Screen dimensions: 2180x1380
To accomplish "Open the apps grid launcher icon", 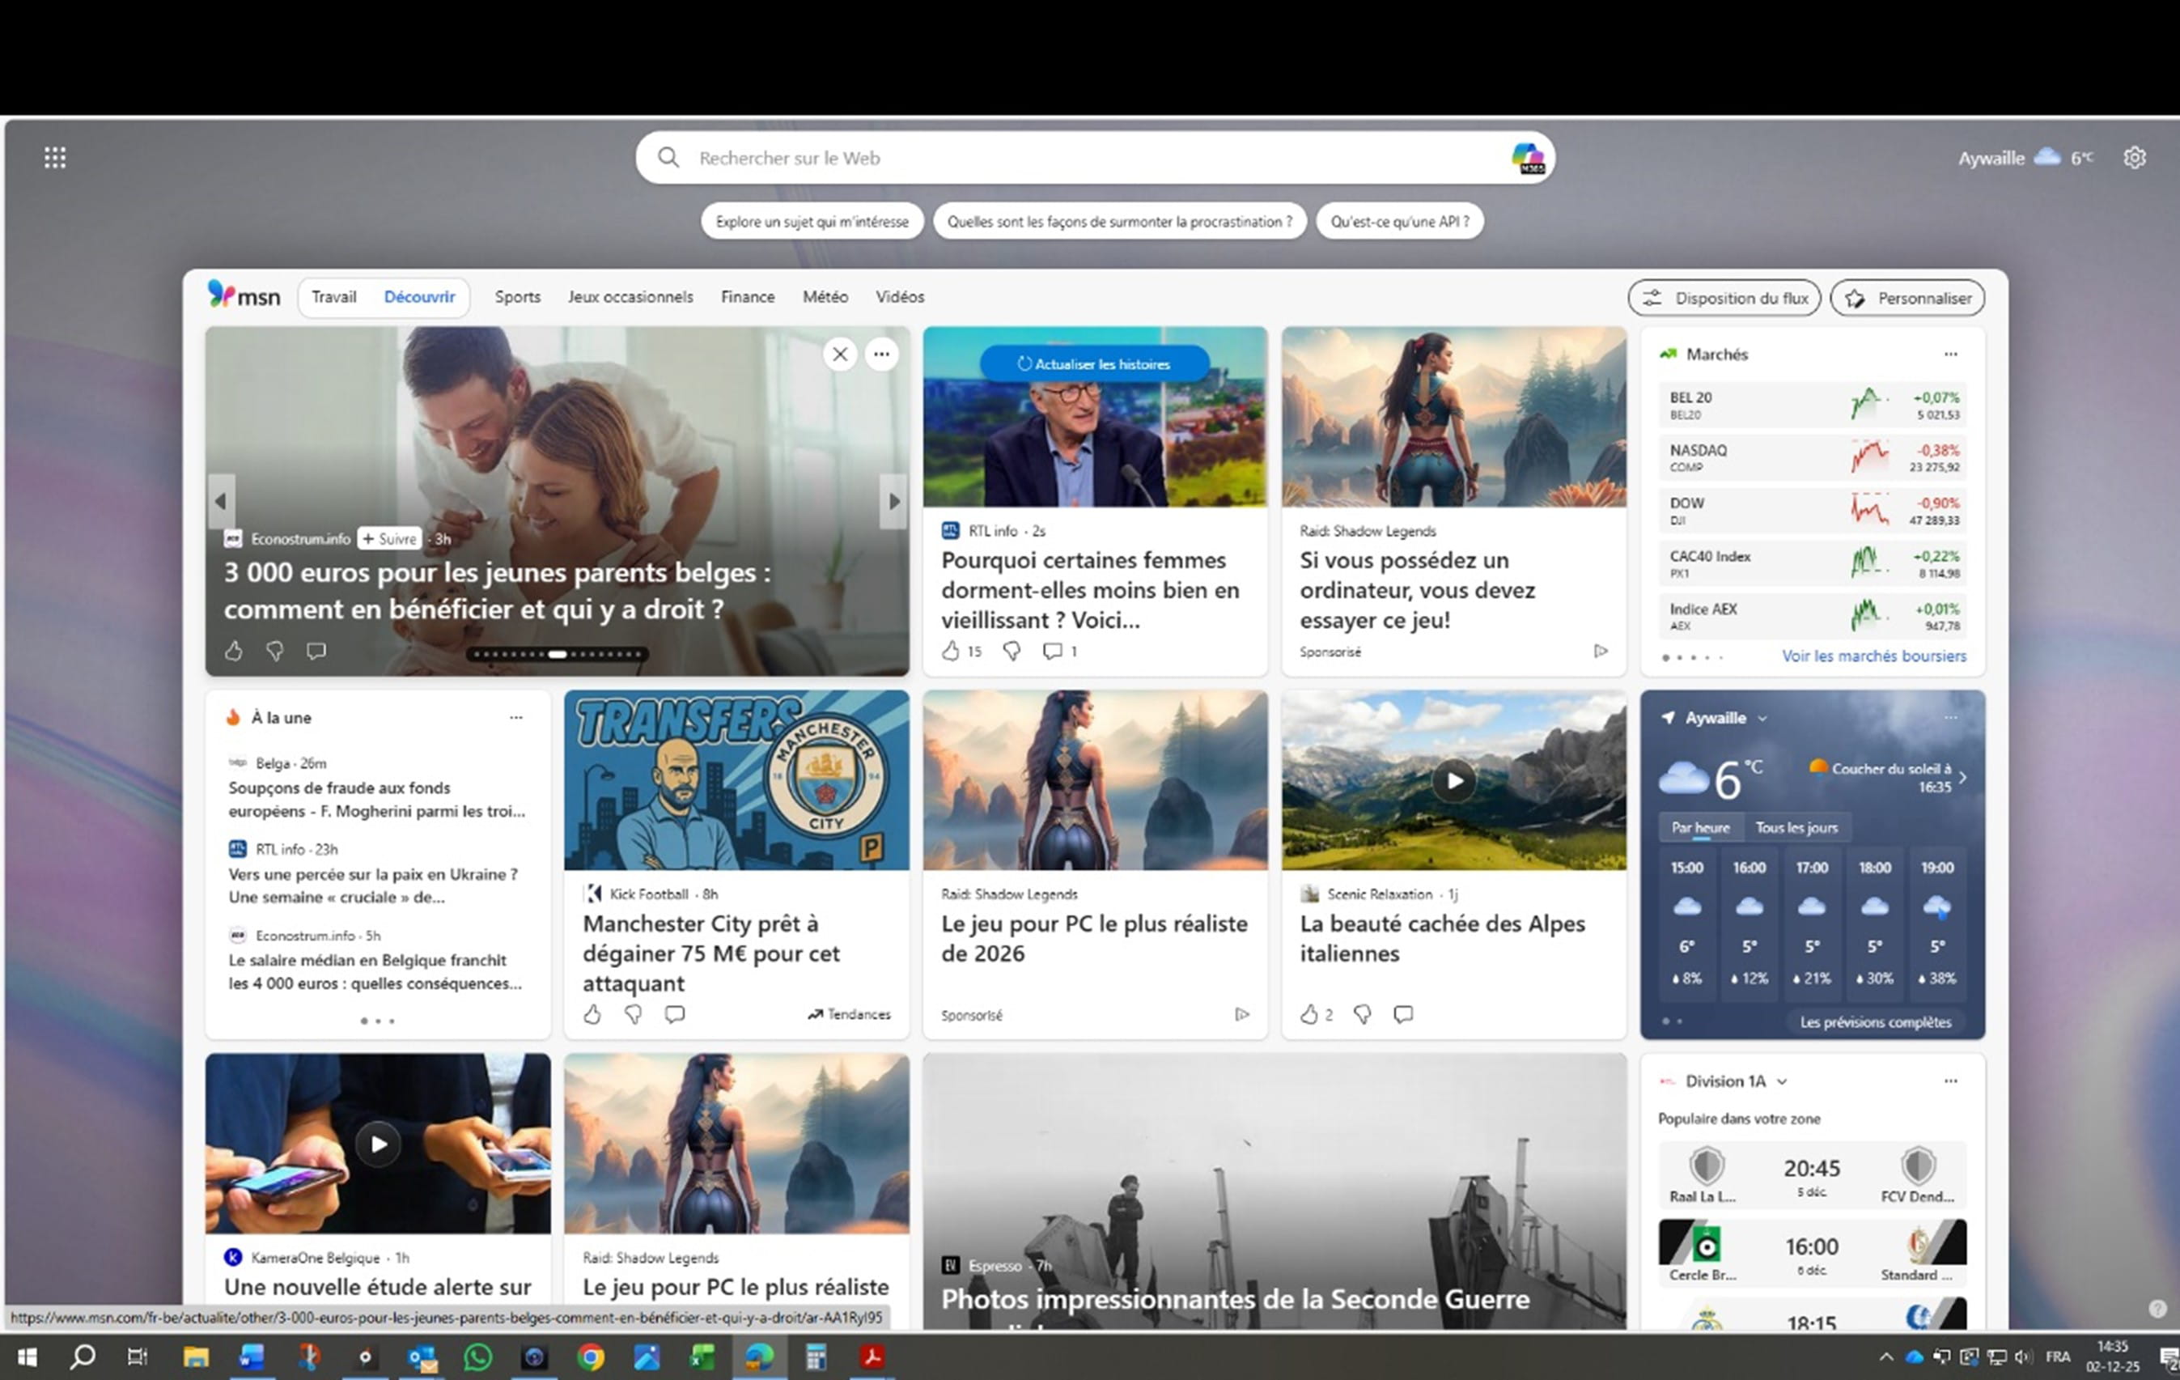I will click(x=55, y=158).
